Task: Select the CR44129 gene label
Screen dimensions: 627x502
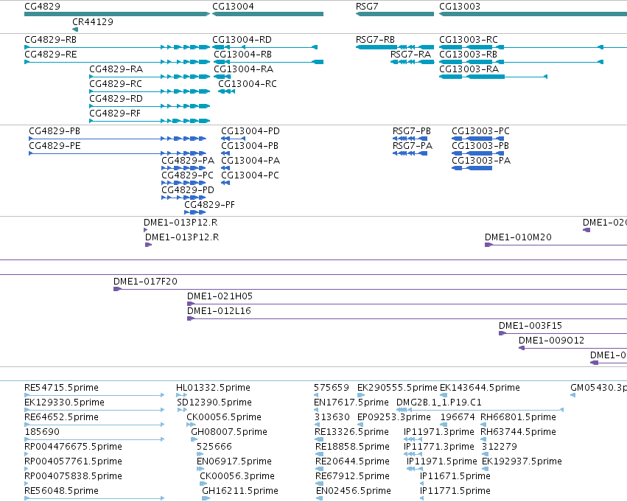Action: [93, 22]
